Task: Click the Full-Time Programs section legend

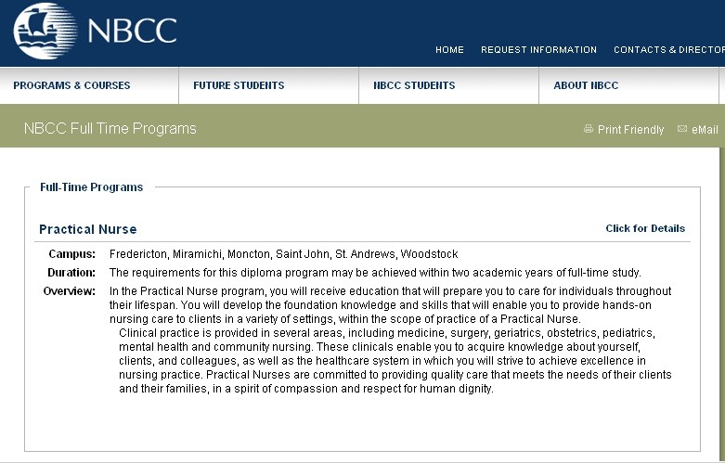Action: coord(91,187)
